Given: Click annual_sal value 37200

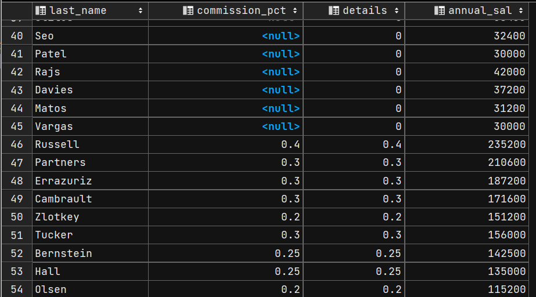Looking at the screenshot, I should (467, 90).
